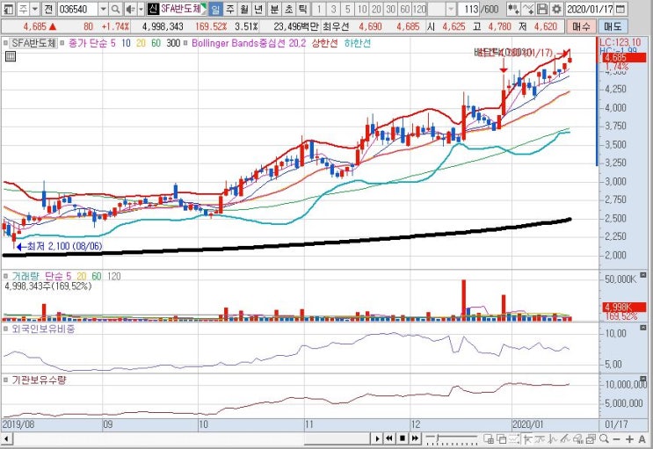
Task: Switch to weekly (주) chart period
Action: [x=230, y=9]
